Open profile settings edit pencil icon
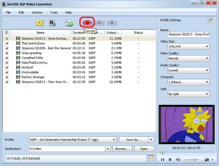219x166 pixels. (210, 20)
